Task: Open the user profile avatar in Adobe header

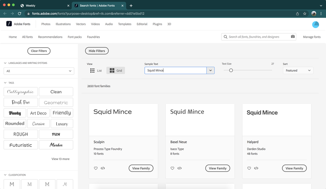Action: [315, 24]
